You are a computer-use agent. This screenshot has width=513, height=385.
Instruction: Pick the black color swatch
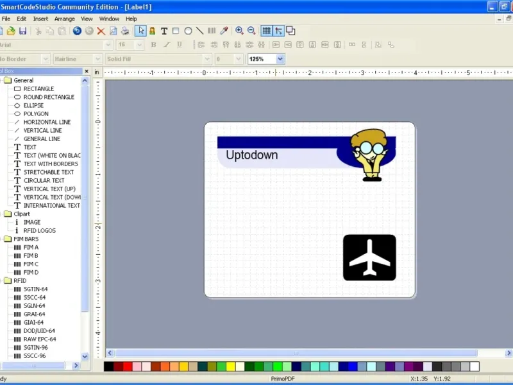click(108, 366)
